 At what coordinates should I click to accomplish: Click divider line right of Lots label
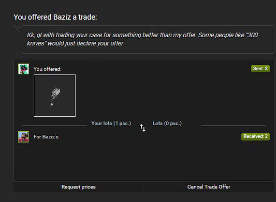coord(233,126)
